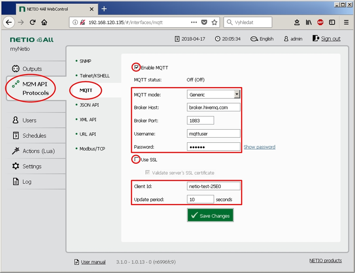355x273 pixels.
Task: Change language from English
Action: pyautogui.click(x=262, y=39)
